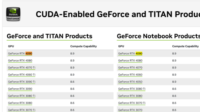Open GeForce RTX 3080 notebook GPU link
The image size is (200, 112).
[x=130, y=96]
